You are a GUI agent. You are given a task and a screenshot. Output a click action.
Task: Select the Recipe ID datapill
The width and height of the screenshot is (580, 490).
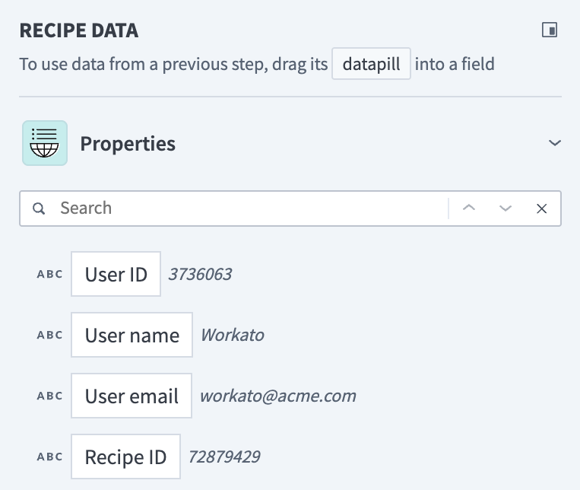(125, 457)
